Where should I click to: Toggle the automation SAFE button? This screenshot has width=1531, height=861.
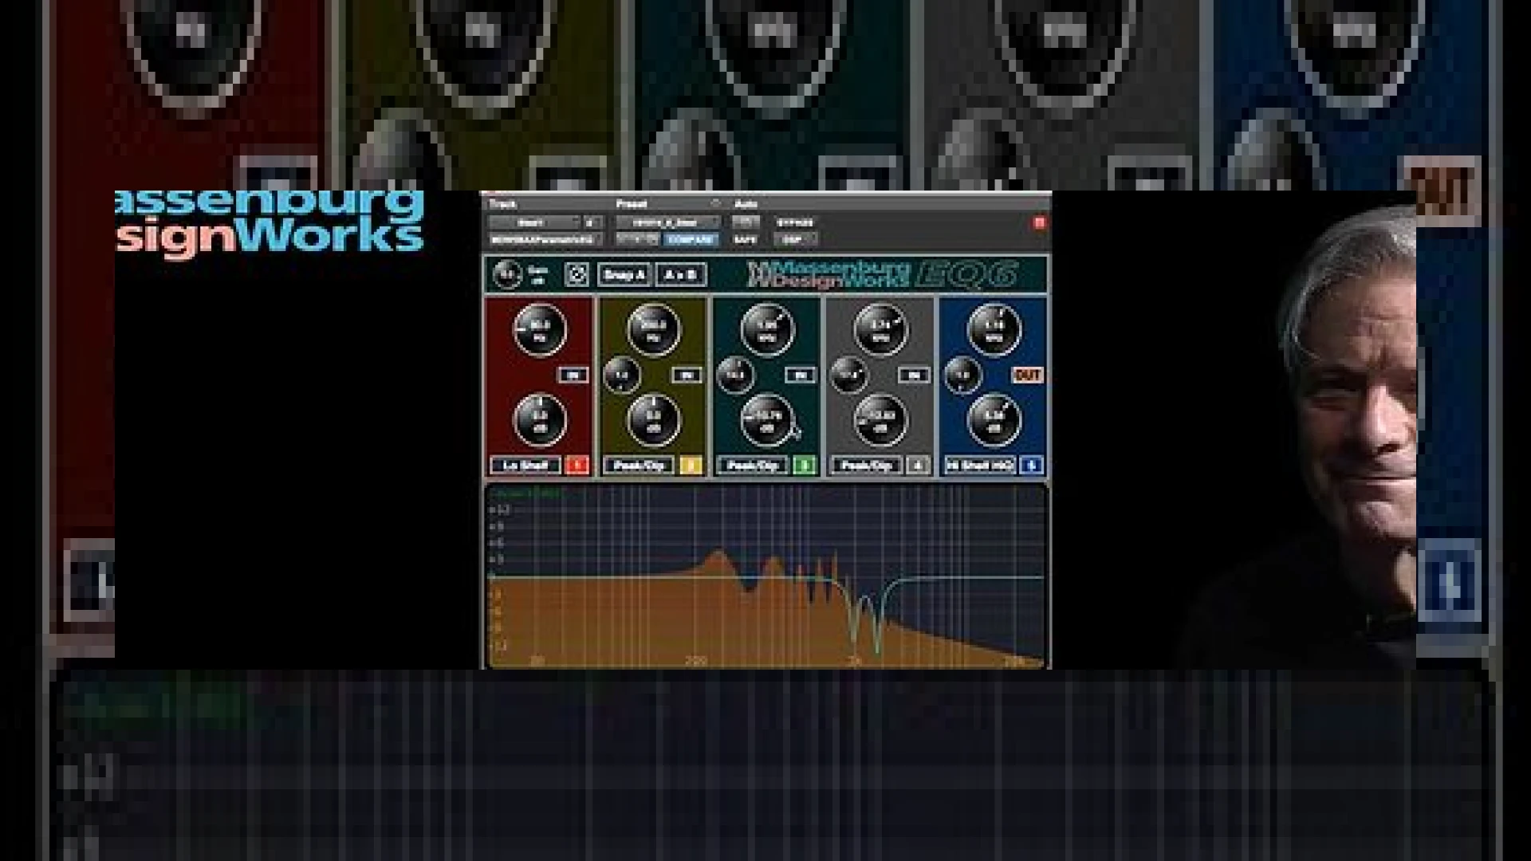point(745,239)
